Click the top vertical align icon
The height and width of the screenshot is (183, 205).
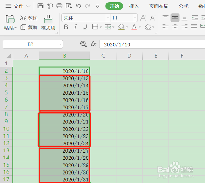point(166,18)
